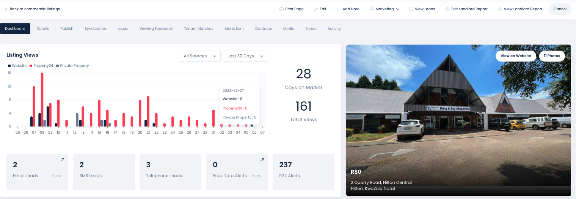Screen dimensions: 576x199
Task: Switch to the Syndication tab
Action: click(x=95, y=29)
